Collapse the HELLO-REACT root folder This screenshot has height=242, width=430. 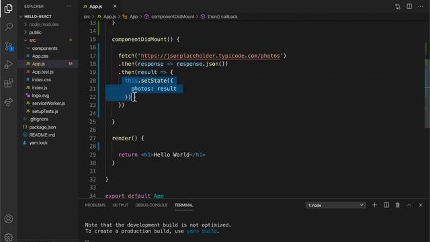point(38,16)
